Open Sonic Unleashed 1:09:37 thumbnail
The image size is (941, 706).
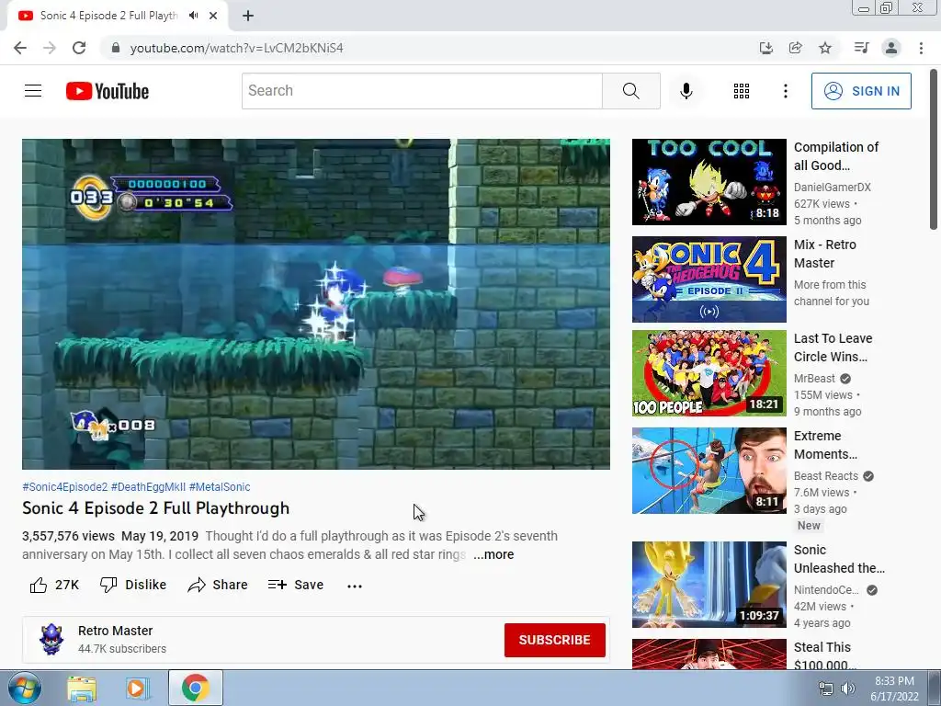click(x=709, y=585)
